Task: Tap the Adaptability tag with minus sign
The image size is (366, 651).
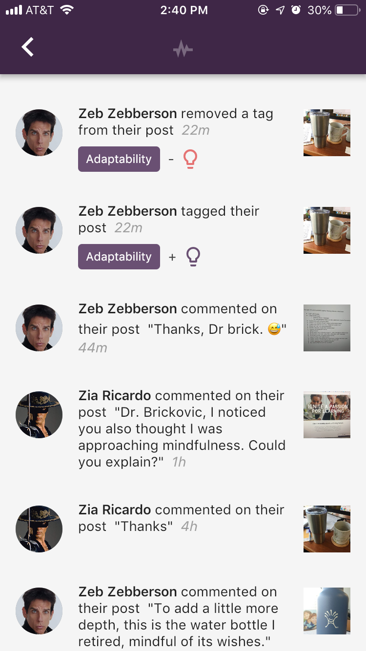Action: coord(119,159)
